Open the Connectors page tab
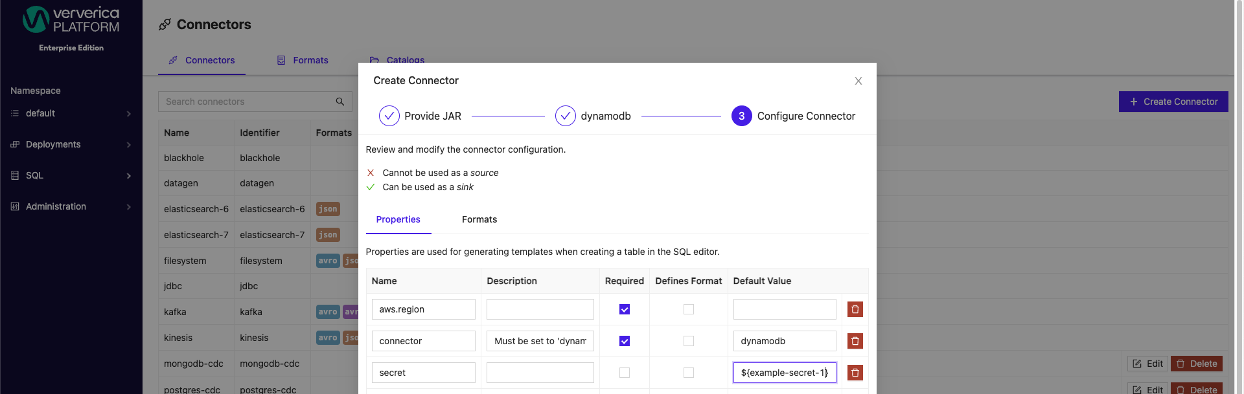The height and width of the screenshot is (394, 1244). [202, 60]
